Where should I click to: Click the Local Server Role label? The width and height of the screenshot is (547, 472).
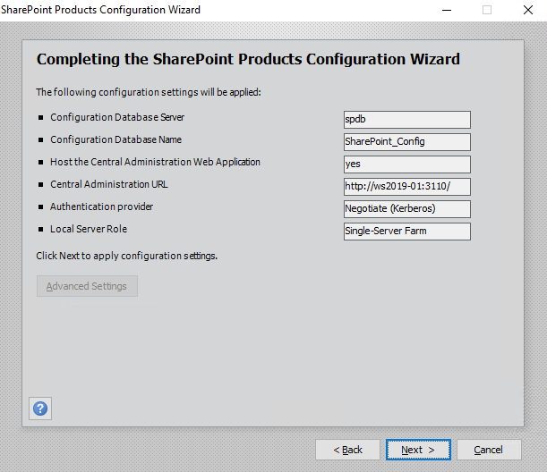pyautogui.click(x=89, y=229)
